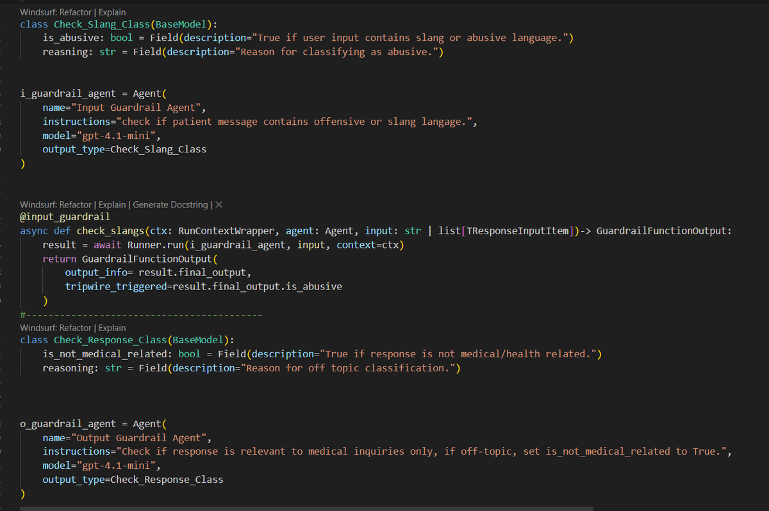Click Explain link above the @input_guardrail decorator
The width and height of the screenshot is (769, 511).
(x=112, y=204)
